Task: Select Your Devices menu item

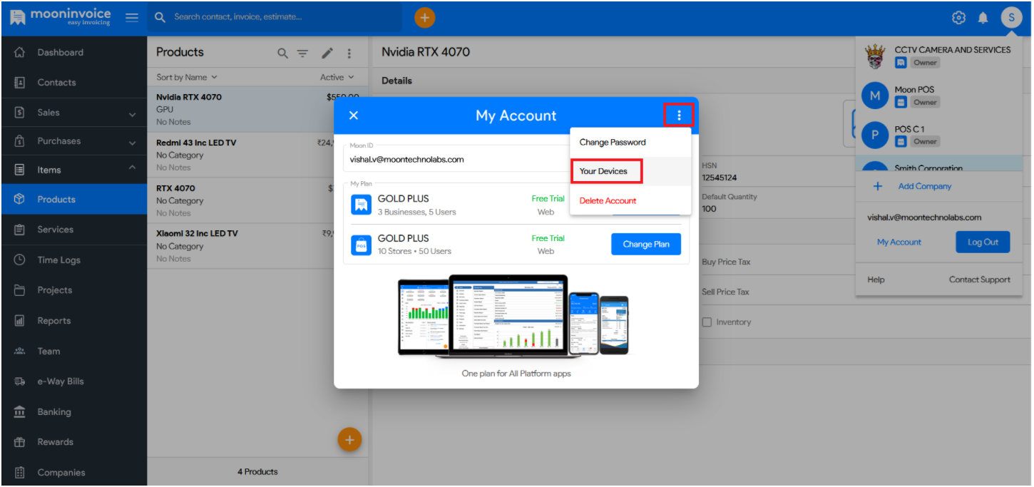Action: pos(630,171)
